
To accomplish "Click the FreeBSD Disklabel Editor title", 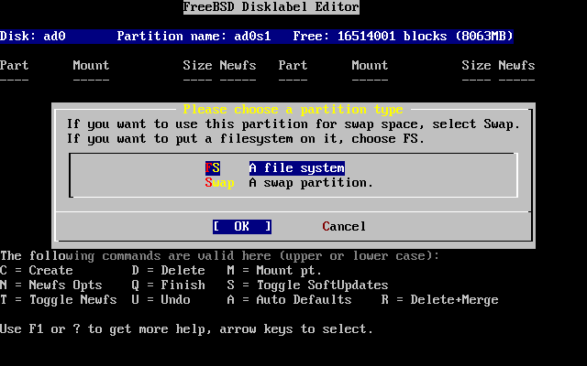I will coord(271,7).
